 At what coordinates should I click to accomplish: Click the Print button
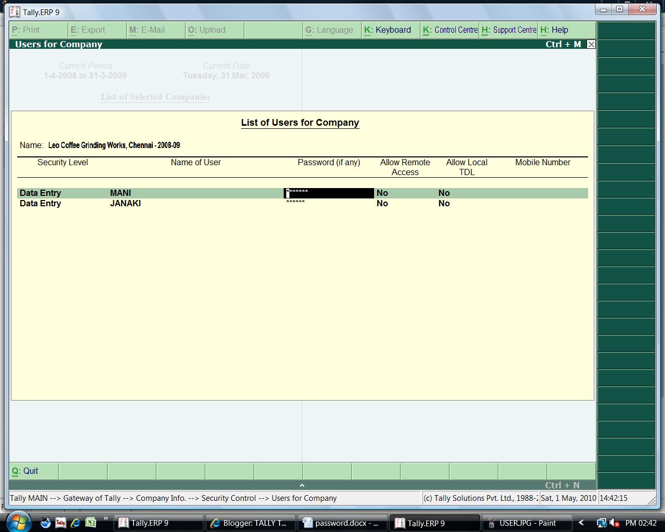pyautogui.click(x=39, y=30)
